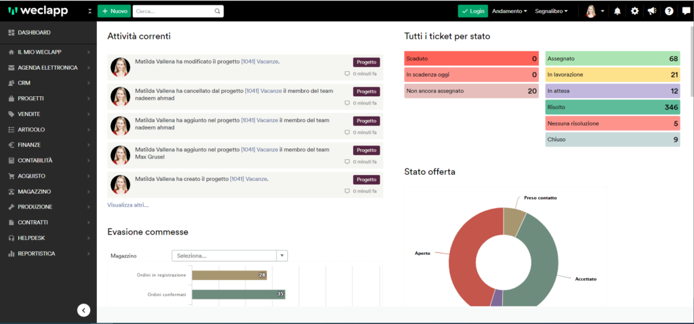Image resolution: width=694 pixels, height=324 pixels.
Task: Open the Andamento dropdown
Action: [x=510, y=11]
